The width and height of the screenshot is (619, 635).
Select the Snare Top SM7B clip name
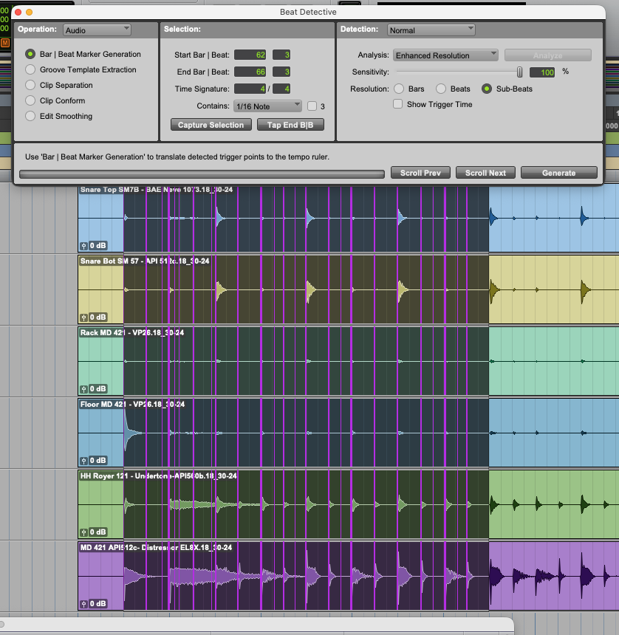pyautogui.click(x=157, y=190)
